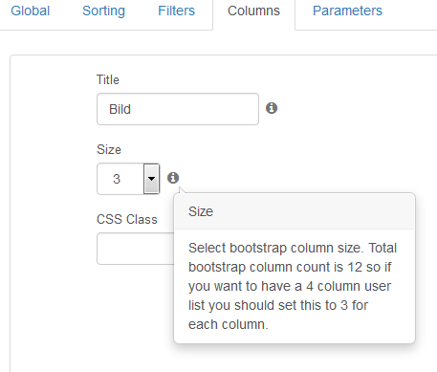Click the info icon next to Title field
This screenshot has width=437, height=372.
point(272,108)
